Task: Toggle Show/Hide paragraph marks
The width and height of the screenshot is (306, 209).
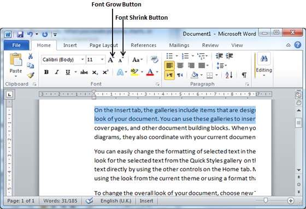Action: [x=244, y=75]
